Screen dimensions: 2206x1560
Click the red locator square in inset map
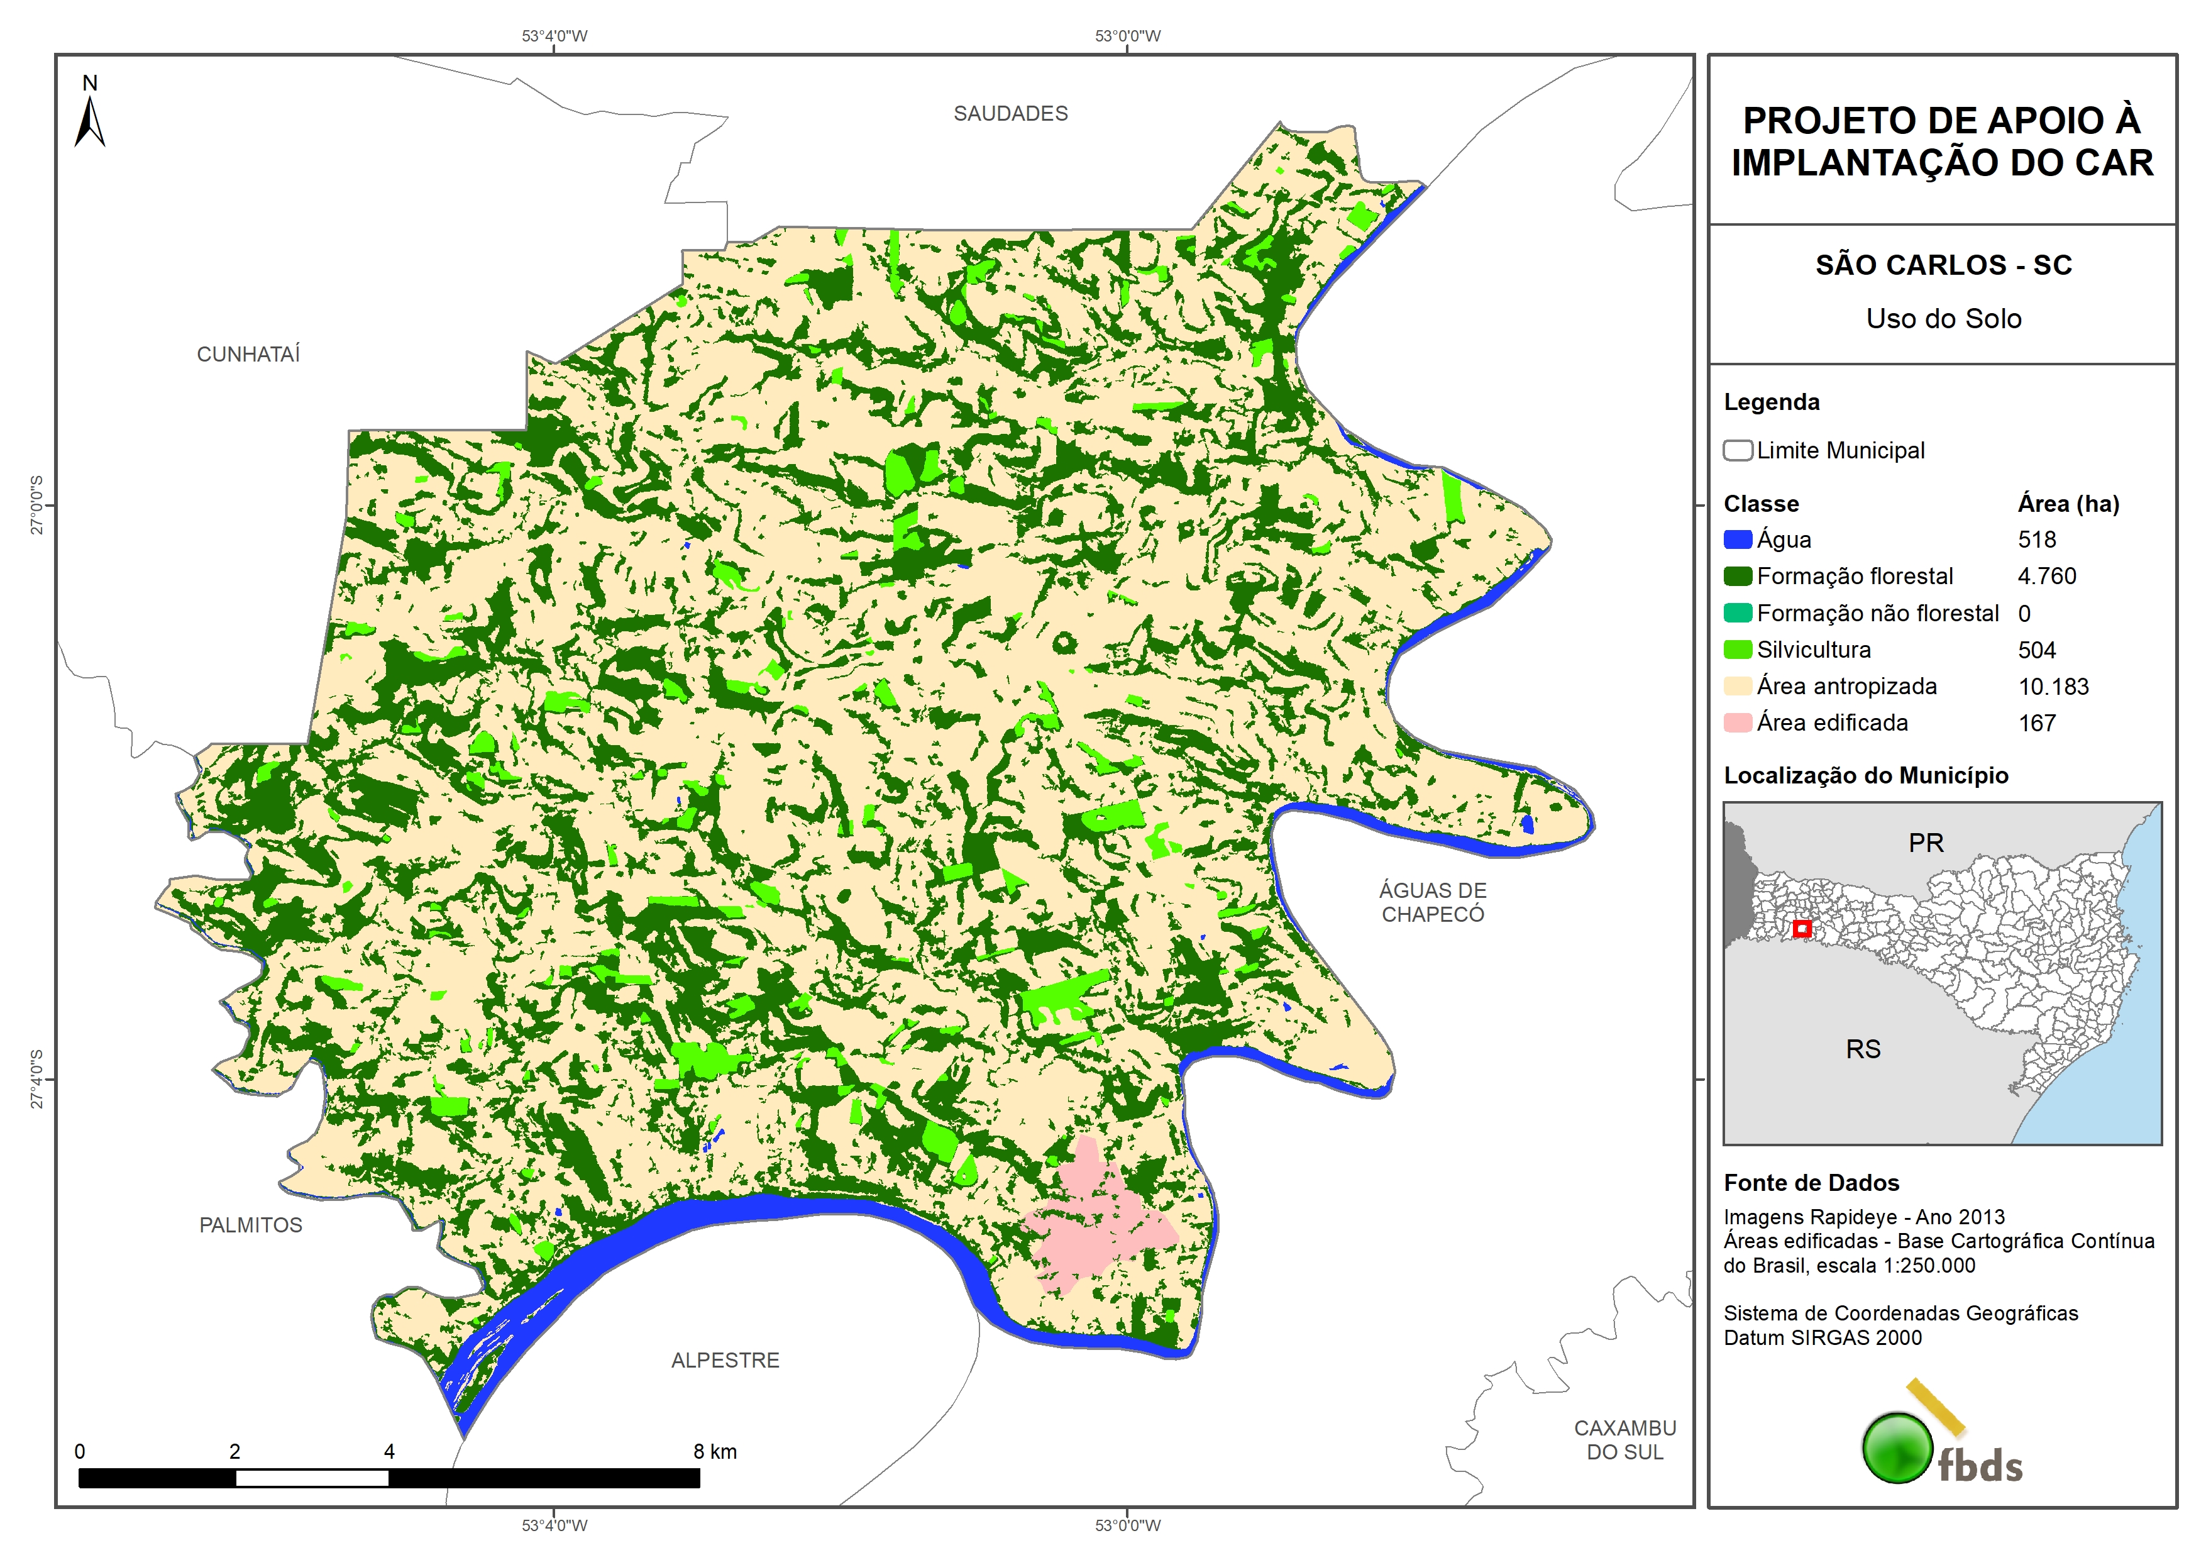(1802, 929)
